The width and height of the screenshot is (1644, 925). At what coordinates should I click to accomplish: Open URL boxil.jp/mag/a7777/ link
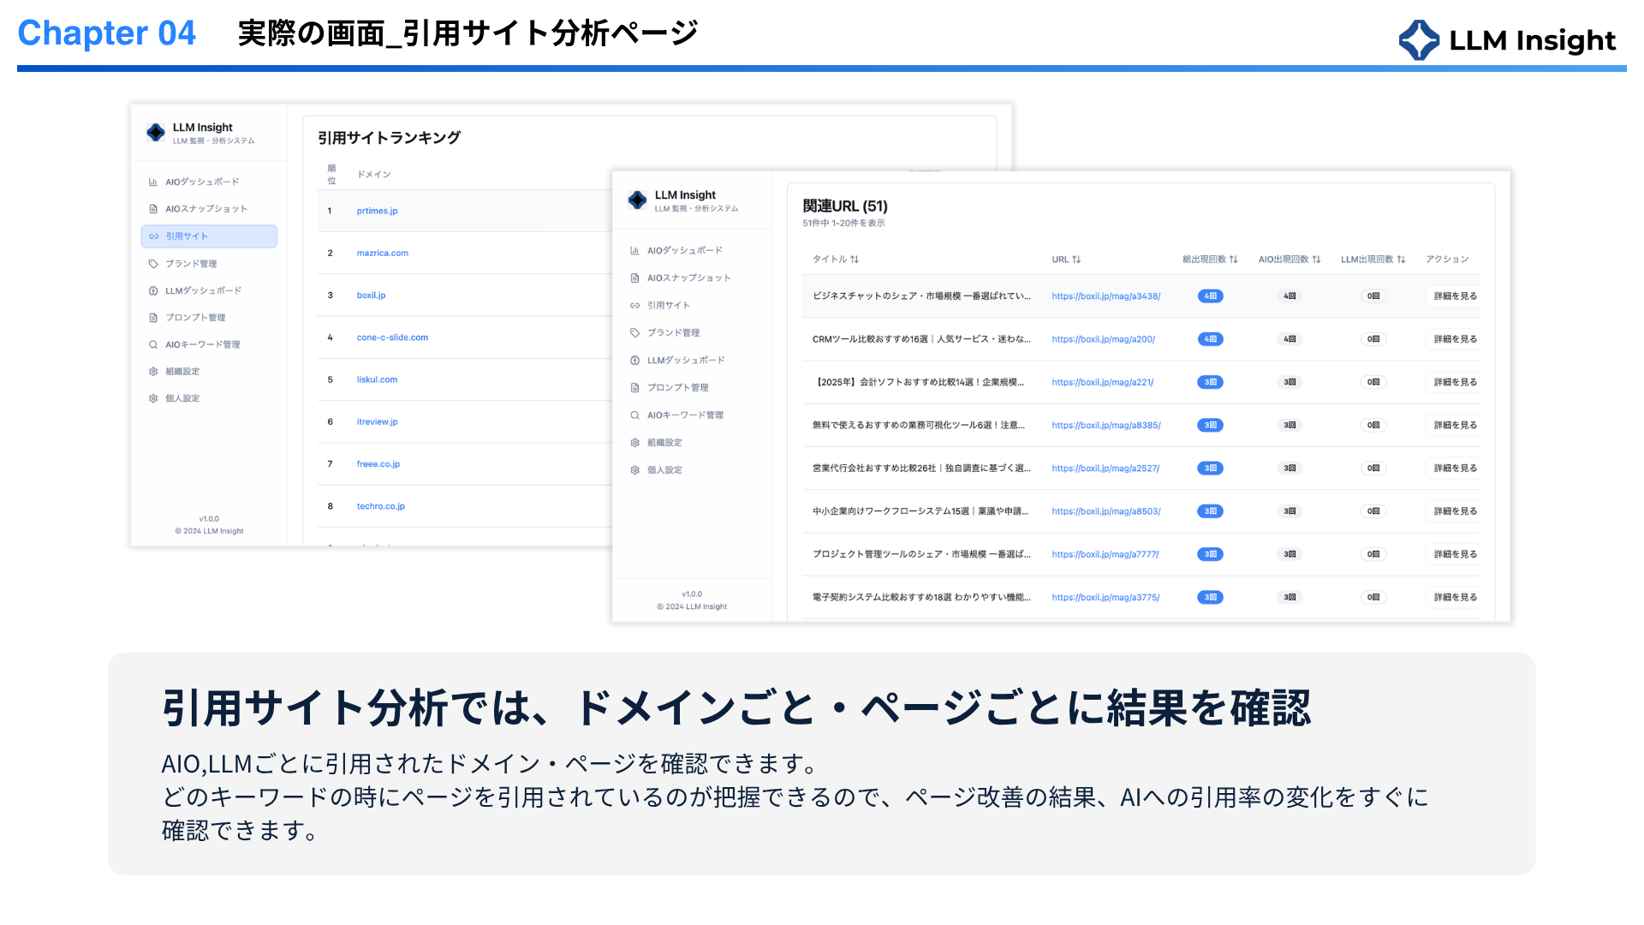click(1105, 554)
